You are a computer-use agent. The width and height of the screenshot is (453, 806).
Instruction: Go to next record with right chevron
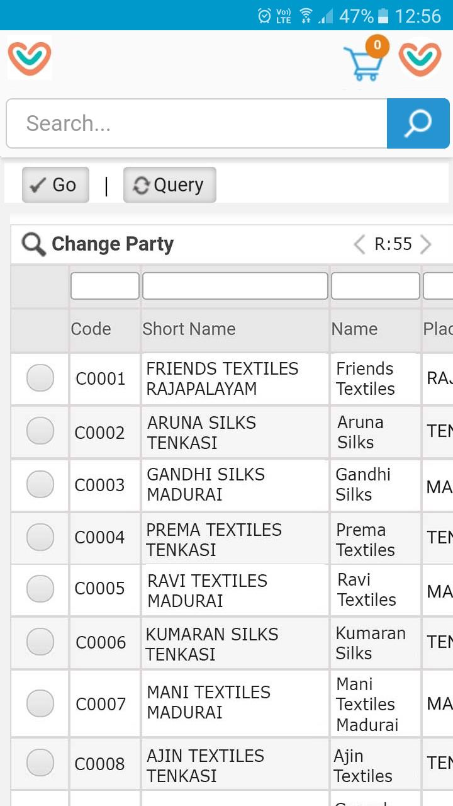click(x=426, y=244)
